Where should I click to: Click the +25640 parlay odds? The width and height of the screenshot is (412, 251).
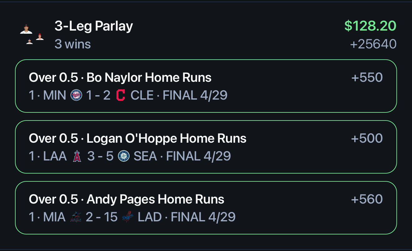point(373,44)
